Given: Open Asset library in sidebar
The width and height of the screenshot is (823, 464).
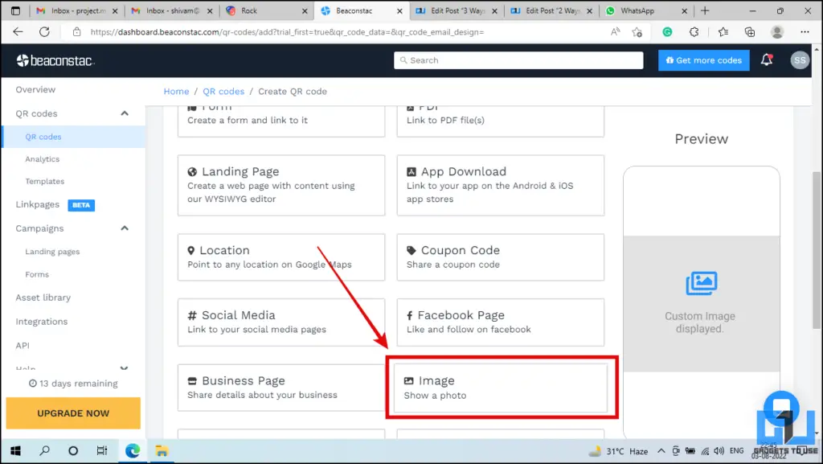Looking at the screenshot, I should click(43, 298).
